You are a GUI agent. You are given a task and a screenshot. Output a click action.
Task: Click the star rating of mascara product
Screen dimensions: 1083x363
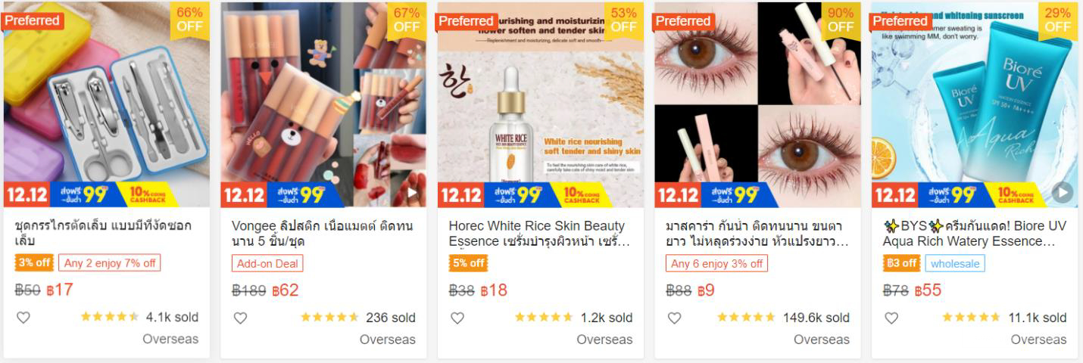pos(746,318)
